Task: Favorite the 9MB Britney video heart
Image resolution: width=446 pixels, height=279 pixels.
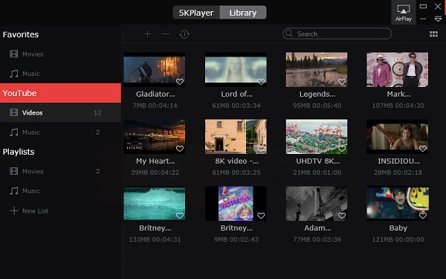Action: pyautogui.click(x=261, y=216)
